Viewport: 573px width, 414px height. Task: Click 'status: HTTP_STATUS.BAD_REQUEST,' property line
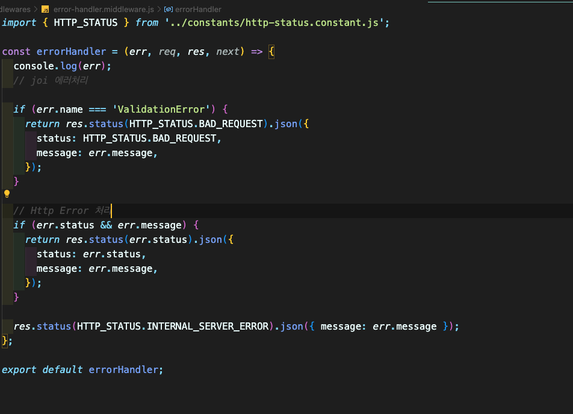(x=129, y=138)
